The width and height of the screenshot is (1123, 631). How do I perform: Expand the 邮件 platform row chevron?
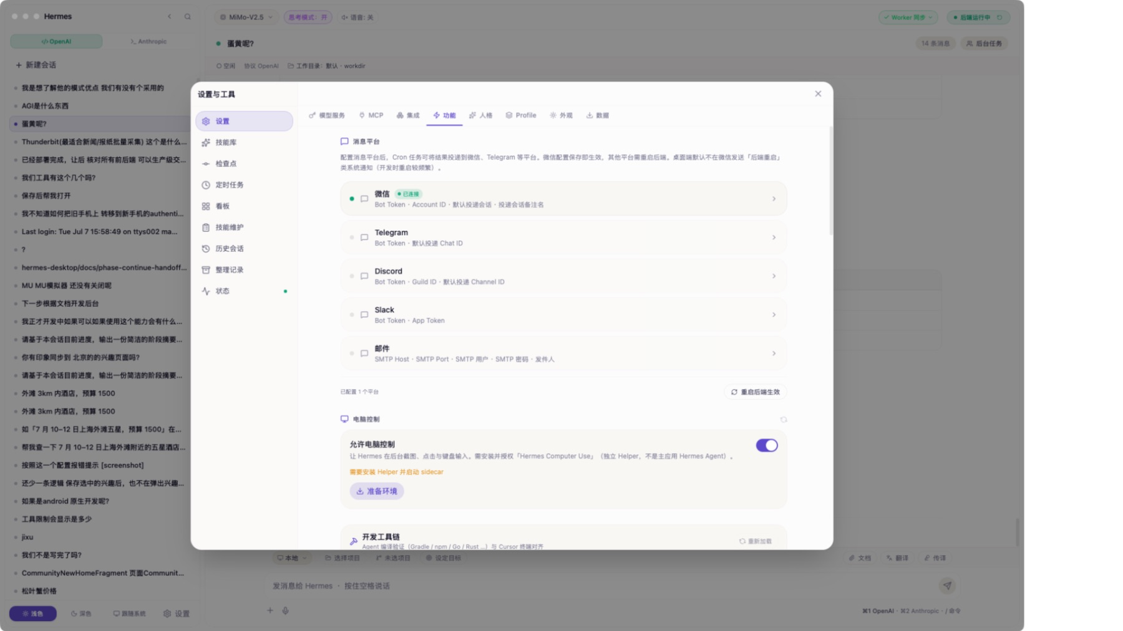click(774, 354)
